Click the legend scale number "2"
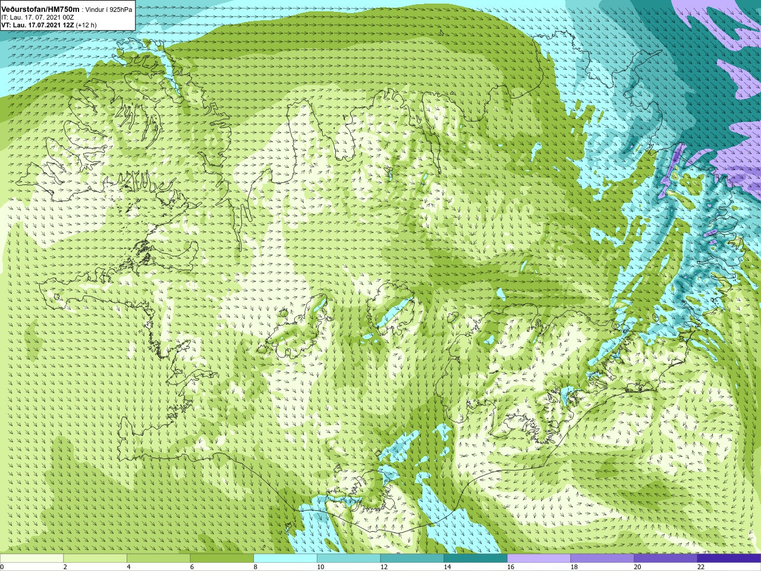The height and width of the screenshot is (571, 761). pyautogui.click(x=65, y=567)
